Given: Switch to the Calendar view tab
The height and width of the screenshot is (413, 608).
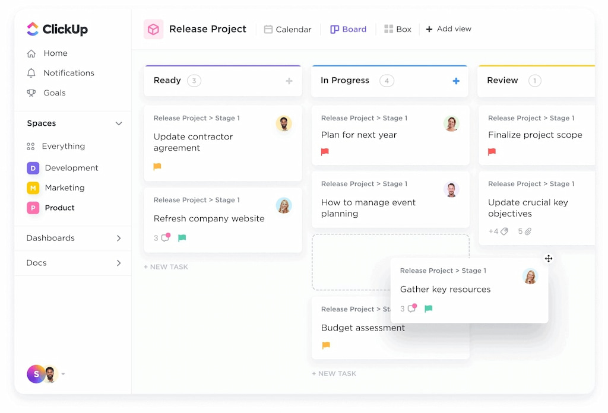Looking at the screenshot, I should [288, 29].
